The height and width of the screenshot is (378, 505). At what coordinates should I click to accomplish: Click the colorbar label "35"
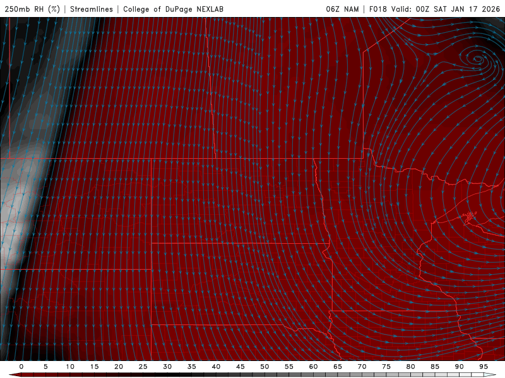click(192, 367)
